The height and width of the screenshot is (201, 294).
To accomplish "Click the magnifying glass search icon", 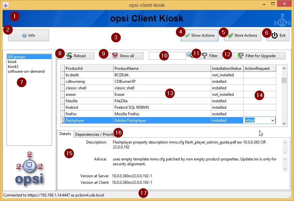I will (x=190, y=55).
